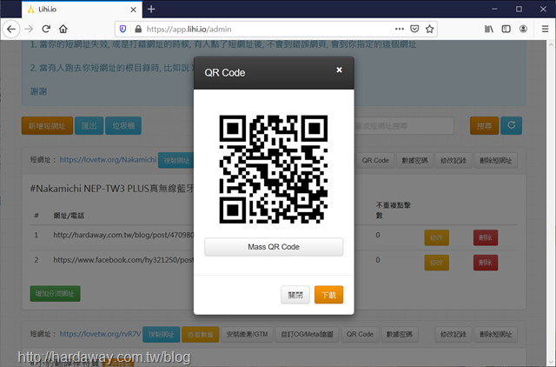The height and width of the screenshot is (367, 556).
Task: Open the lovetw.org/rvR7V link
Action: pyautogui.click(x=101, y=334)
